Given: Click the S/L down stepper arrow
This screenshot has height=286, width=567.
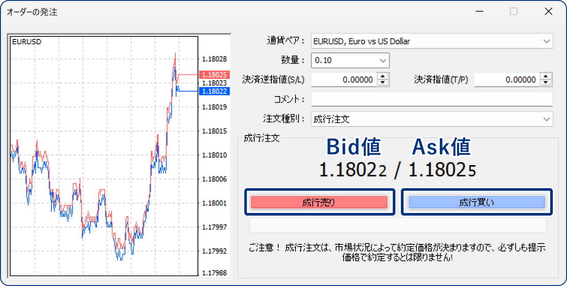Looking at the screenshot, I should coord(382,82).
